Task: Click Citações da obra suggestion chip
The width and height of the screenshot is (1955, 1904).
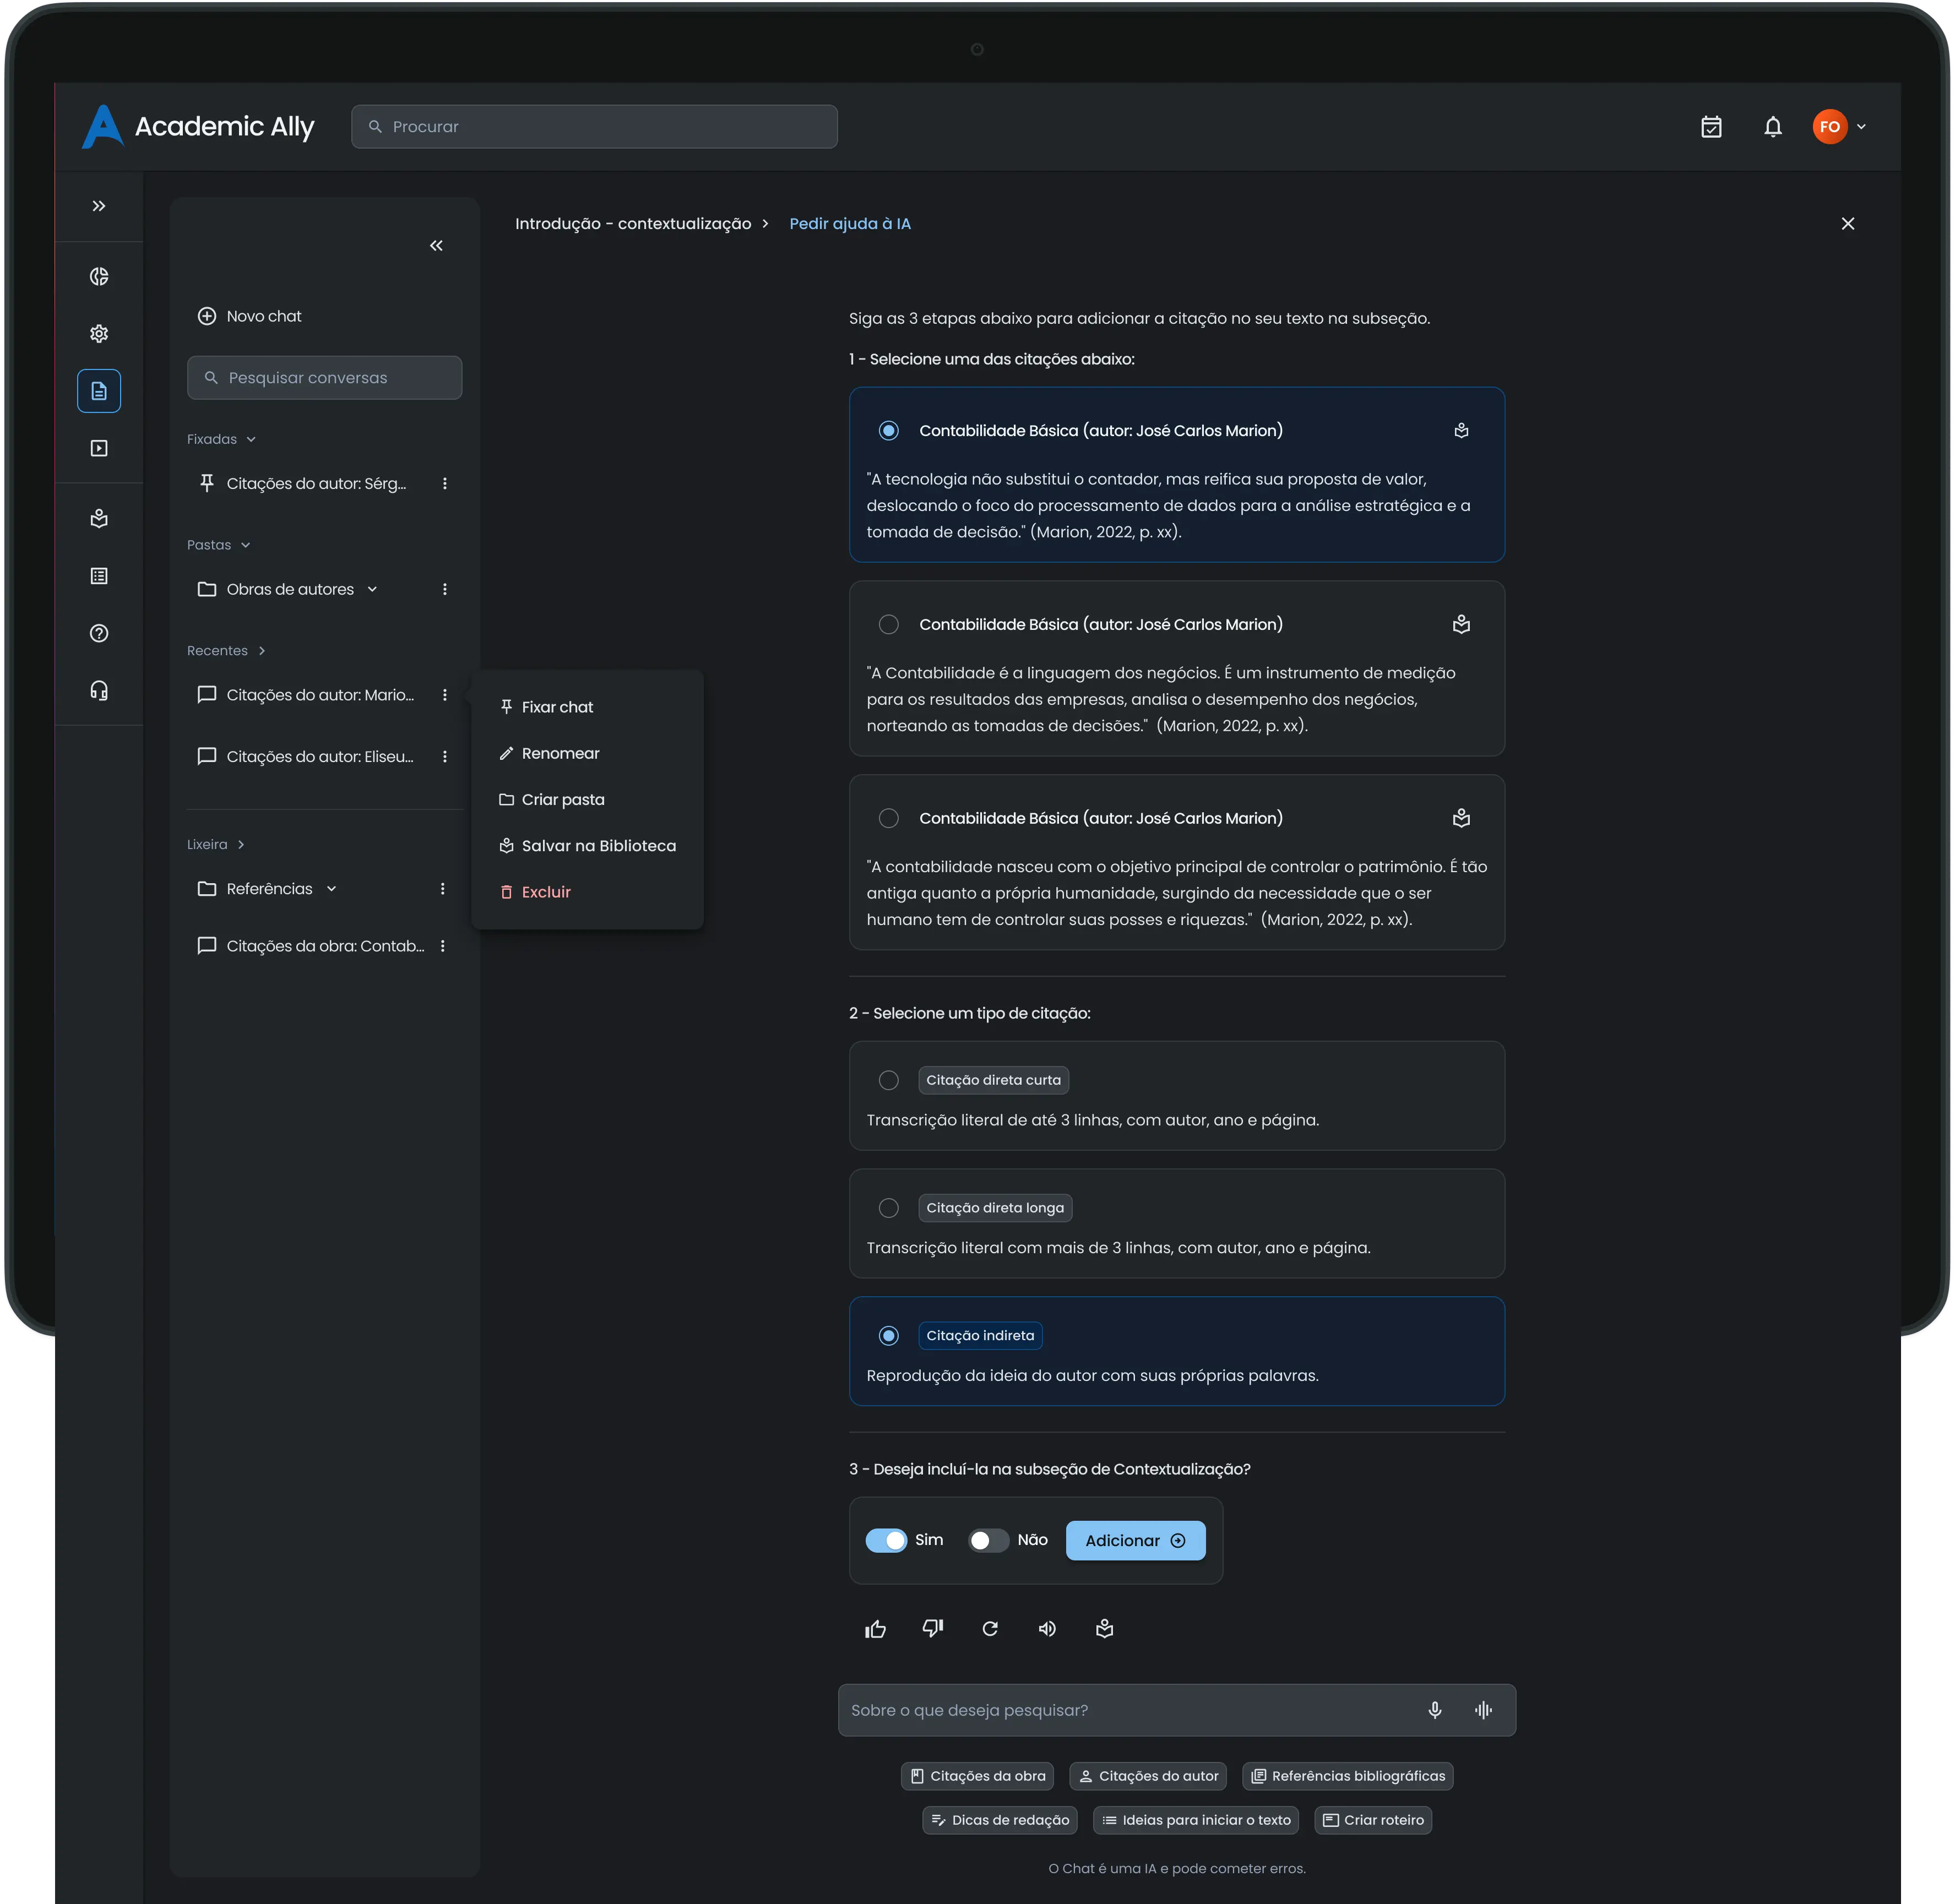Action: click(977, 1776)
